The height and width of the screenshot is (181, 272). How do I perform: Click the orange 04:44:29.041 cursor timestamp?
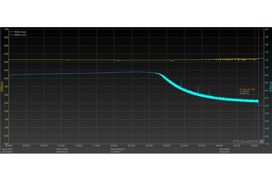click(247, 89)
